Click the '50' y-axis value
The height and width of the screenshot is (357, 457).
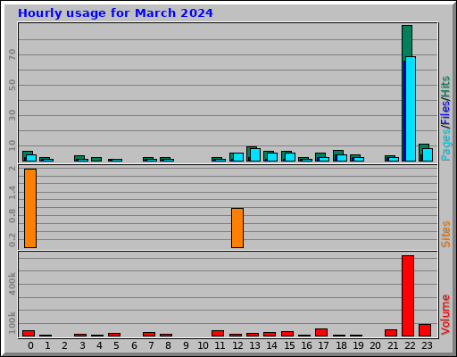(x=12, y=85)
